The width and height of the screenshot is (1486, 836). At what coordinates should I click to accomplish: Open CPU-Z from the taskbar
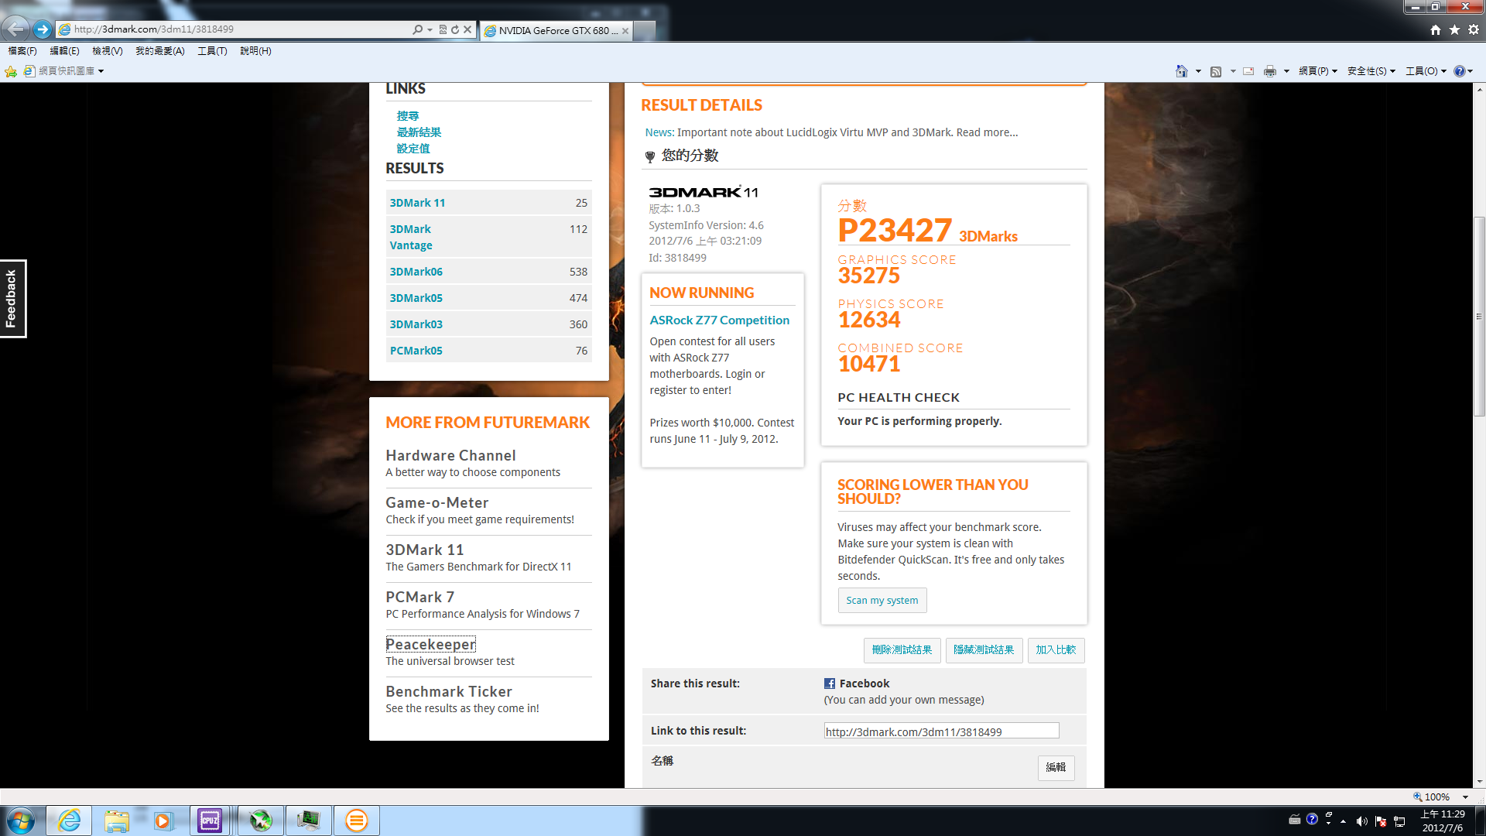tap(210, 821)
